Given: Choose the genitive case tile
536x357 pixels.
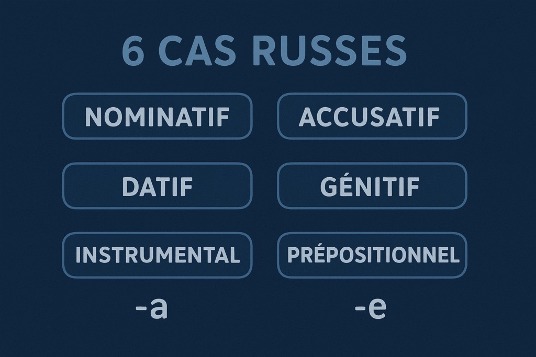Looking at the screenshot, I should pos(372,186).
